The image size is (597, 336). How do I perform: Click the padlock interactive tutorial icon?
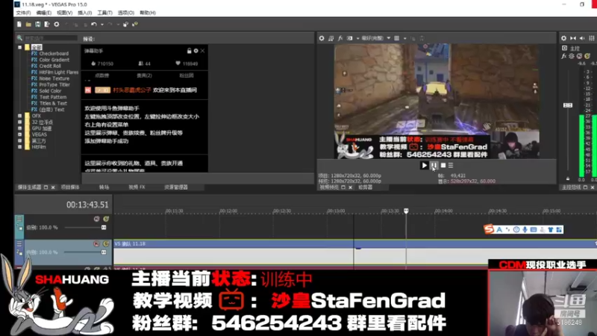pos(125,25)
